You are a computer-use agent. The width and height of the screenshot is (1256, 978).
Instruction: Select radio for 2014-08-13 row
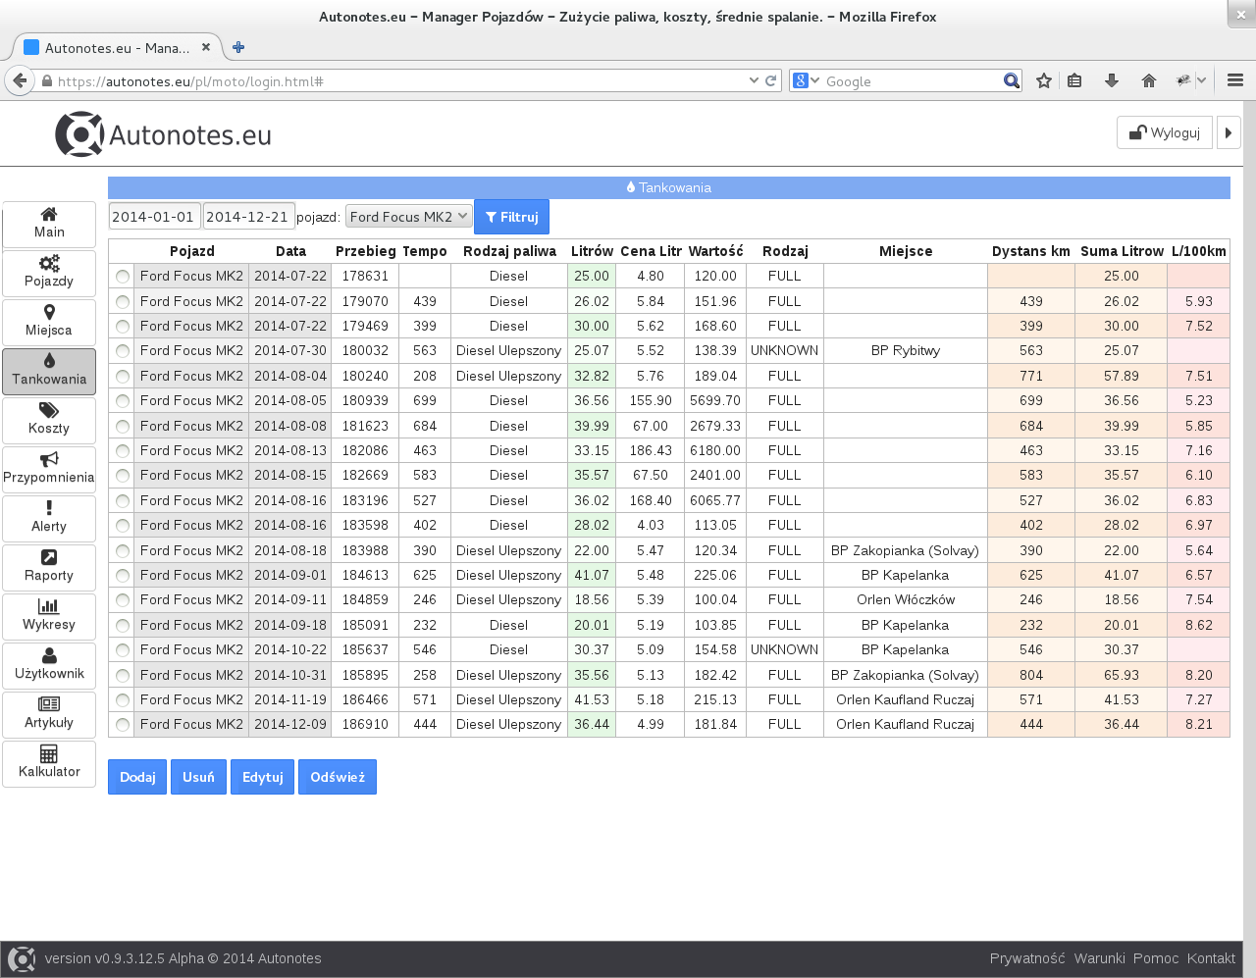[x=123, y=451]
